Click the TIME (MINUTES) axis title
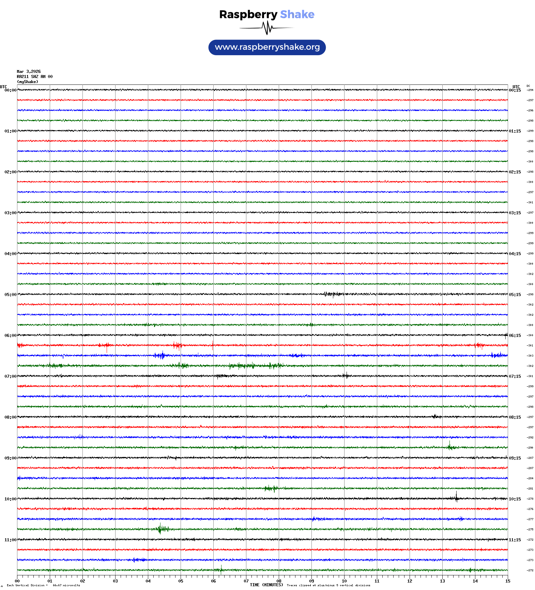Viewport: 535px width, 590px height. [266, 585]
